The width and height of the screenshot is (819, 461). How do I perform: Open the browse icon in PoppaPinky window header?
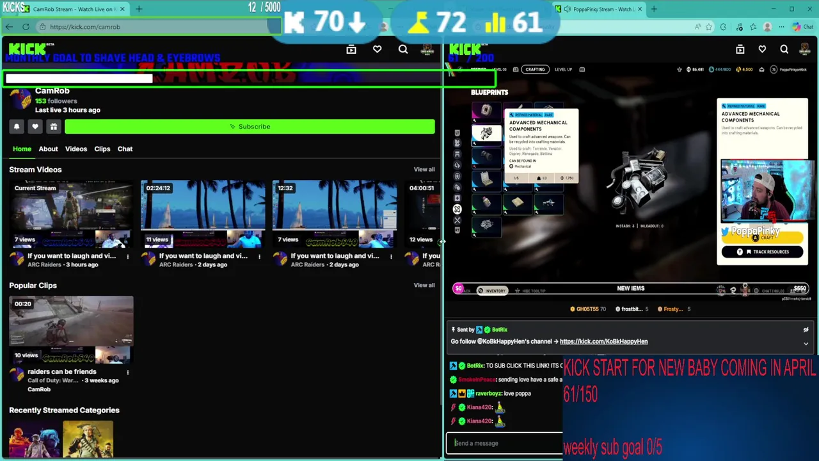tap(740, 49)
